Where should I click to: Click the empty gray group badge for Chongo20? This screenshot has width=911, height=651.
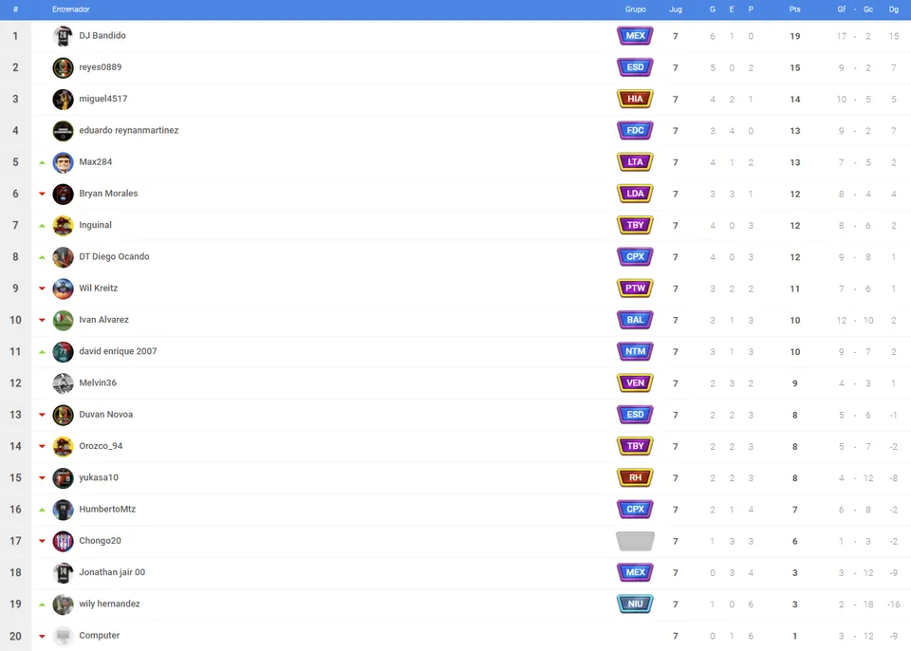pos(635,541)
